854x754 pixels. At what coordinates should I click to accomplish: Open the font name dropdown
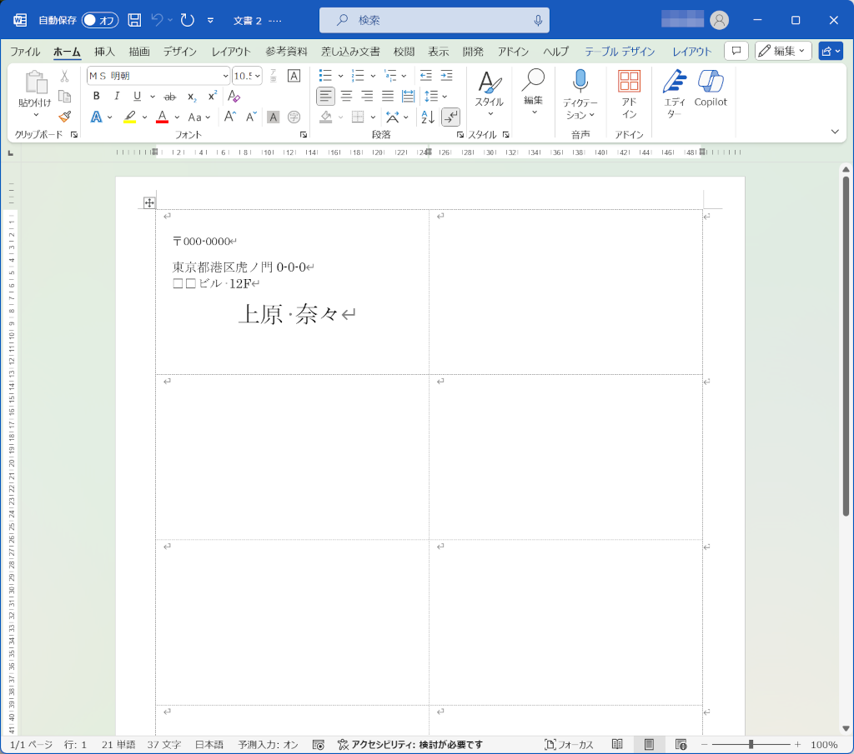(x=225, y=76)
